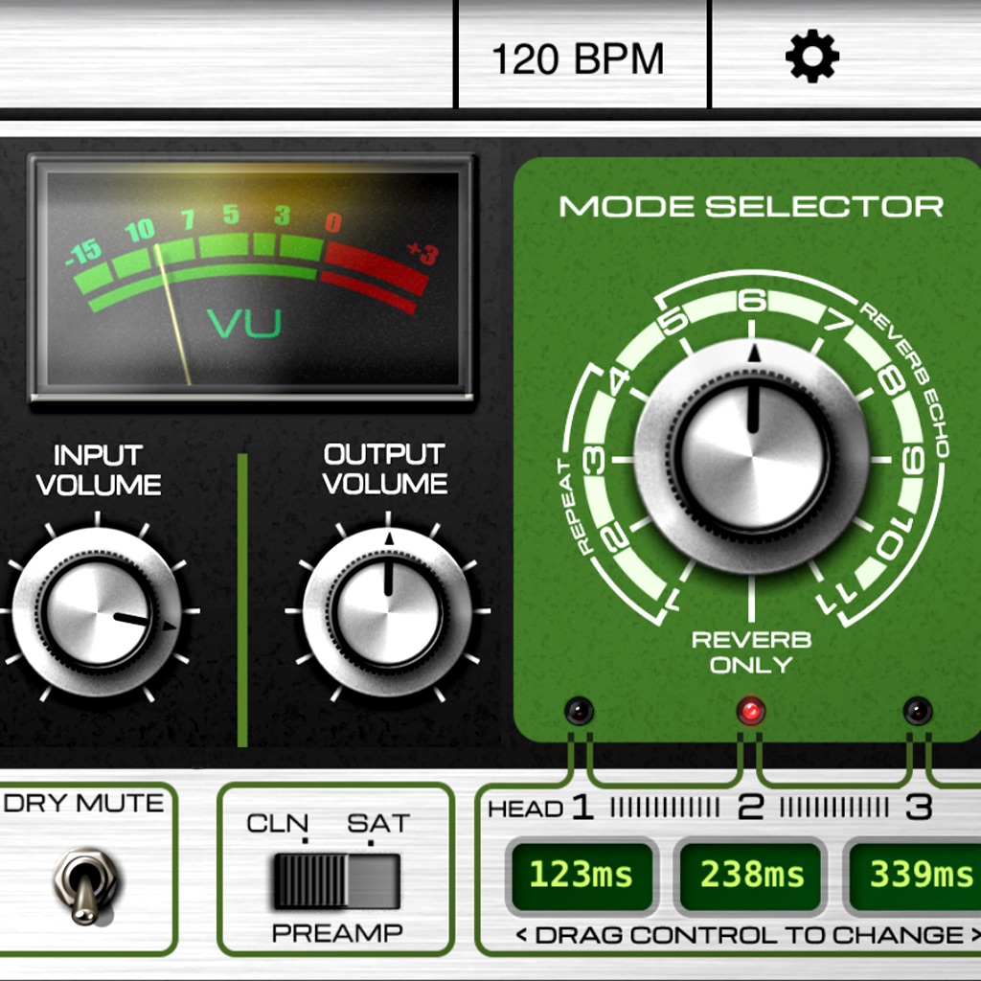
Task: Click the head number 3 label
Action: point(919,808)
